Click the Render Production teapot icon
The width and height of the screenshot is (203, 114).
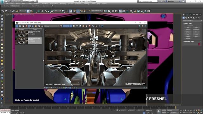[142, 11]
